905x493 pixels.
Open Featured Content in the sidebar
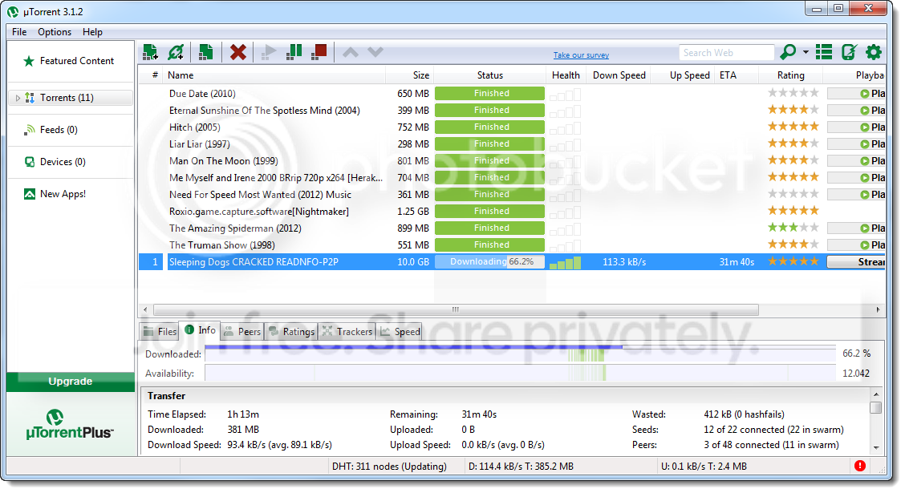coord(69,61)
